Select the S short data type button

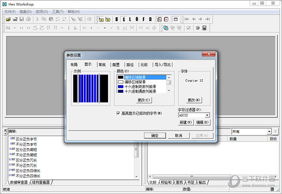(x=124, y=19)
